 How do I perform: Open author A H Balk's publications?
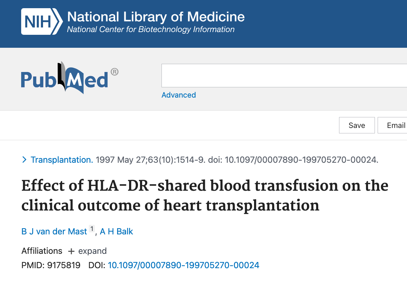[116, 231]
